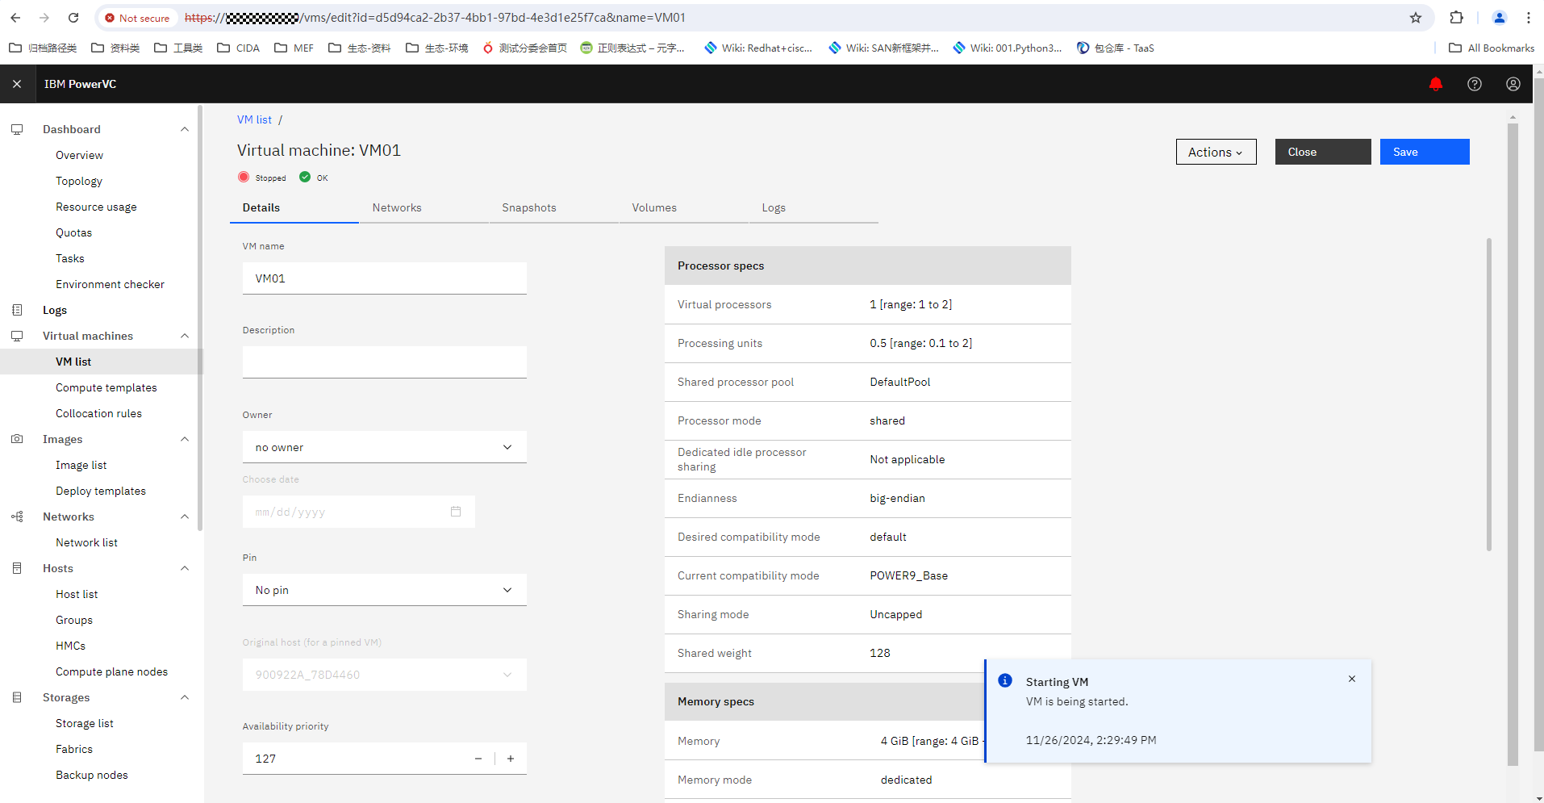Click the Networks icon in sidebar
The height and width of the screenshot is (803, 1544).
tap(17, 517)
